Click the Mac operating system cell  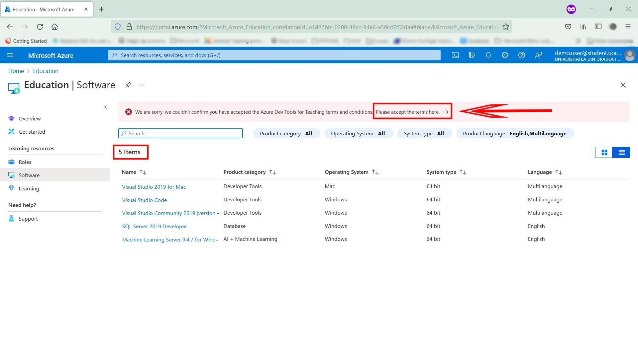[330, 186]
